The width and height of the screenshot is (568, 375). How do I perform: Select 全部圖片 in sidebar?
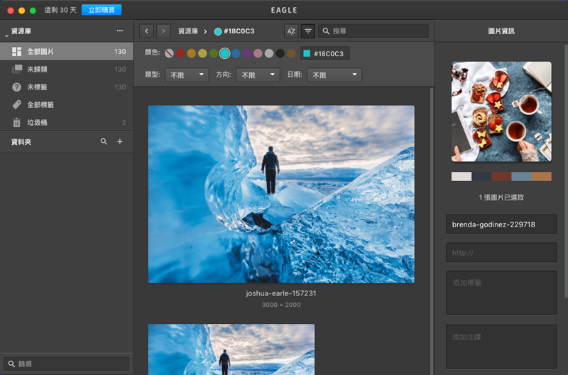coord(40,52)
